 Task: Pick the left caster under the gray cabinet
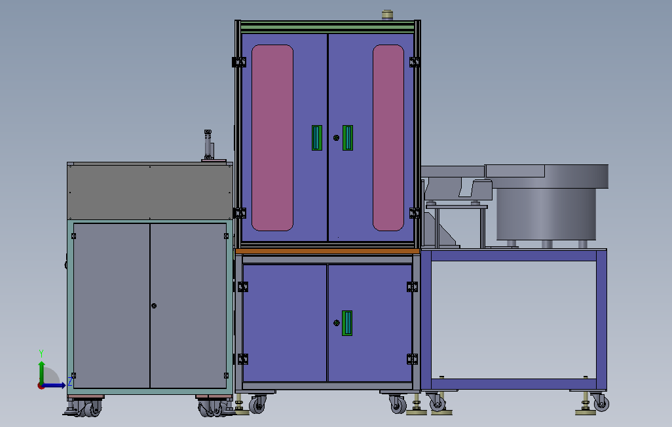(x=87, y=407)
